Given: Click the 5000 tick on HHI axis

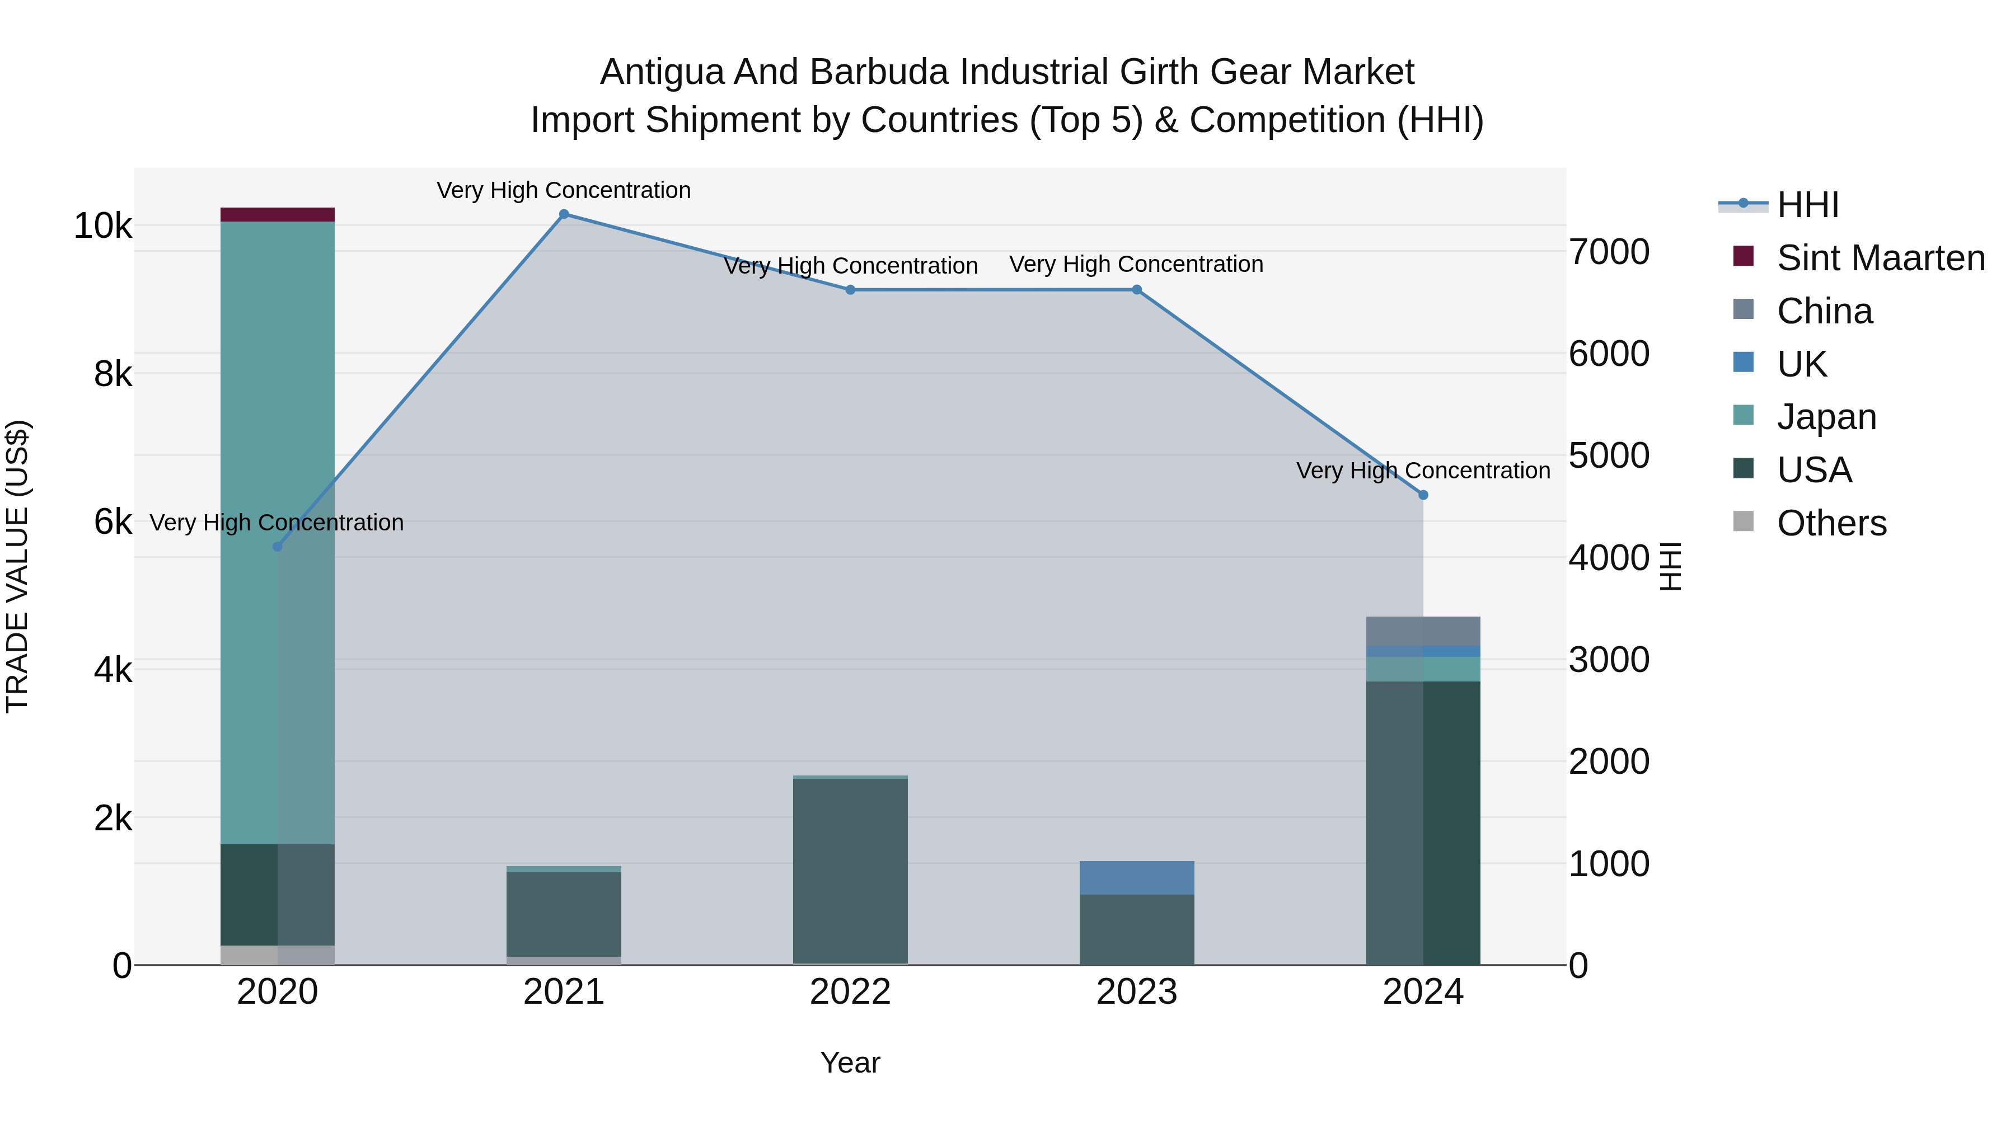Looking at the screenshot, I should [x=1610, y=456].
